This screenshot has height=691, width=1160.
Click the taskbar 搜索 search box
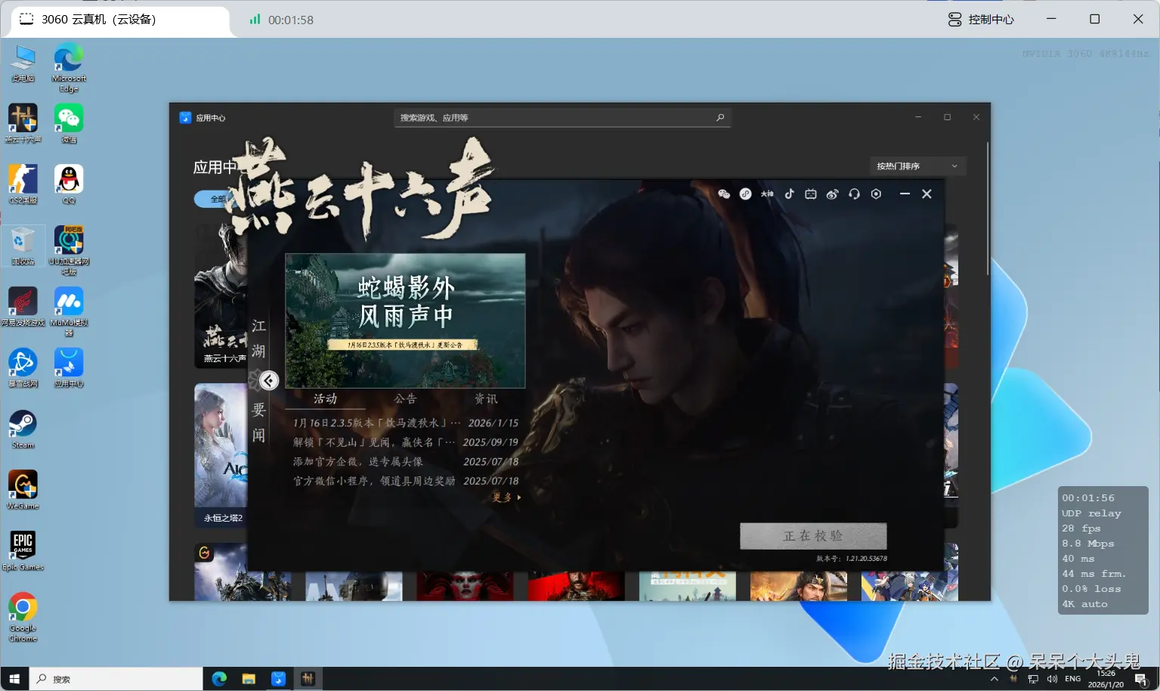coord(116,679)
